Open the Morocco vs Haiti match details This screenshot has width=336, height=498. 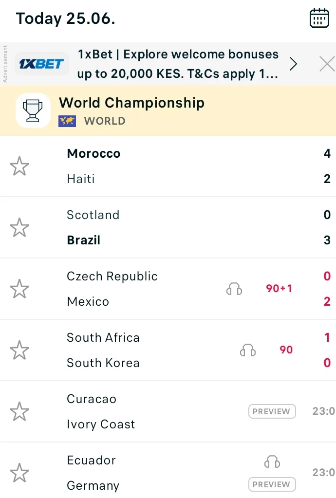[168, 166]
